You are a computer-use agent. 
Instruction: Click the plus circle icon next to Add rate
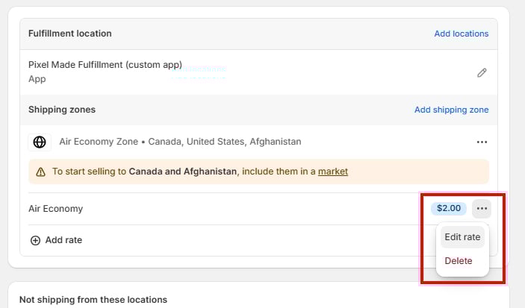[35, 240]
